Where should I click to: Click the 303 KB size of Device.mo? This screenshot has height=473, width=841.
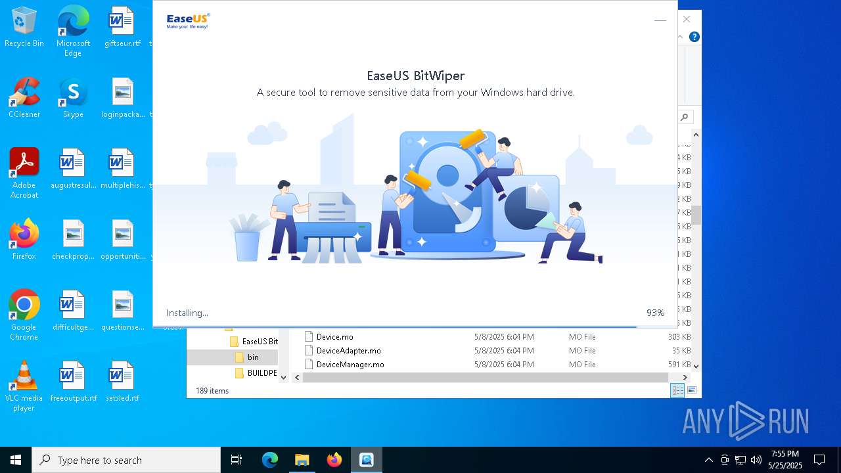pos(679,336)
